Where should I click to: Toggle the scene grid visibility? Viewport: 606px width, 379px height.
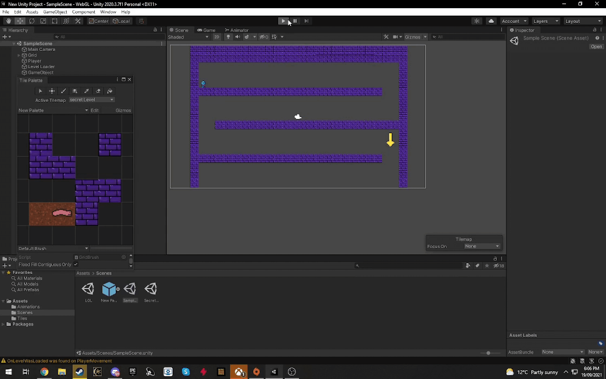tap(274, 37)
